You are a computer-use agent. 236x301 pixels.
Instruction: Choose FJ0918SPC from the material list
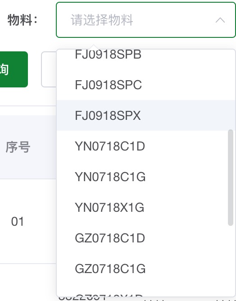point(146,85)
